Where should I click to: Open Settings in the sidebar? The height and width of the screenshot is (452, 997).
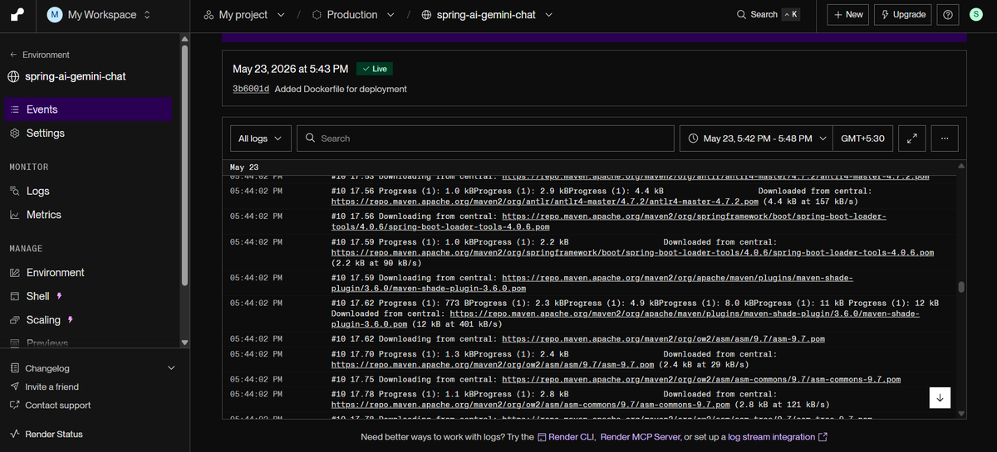[x=88, y=133]
